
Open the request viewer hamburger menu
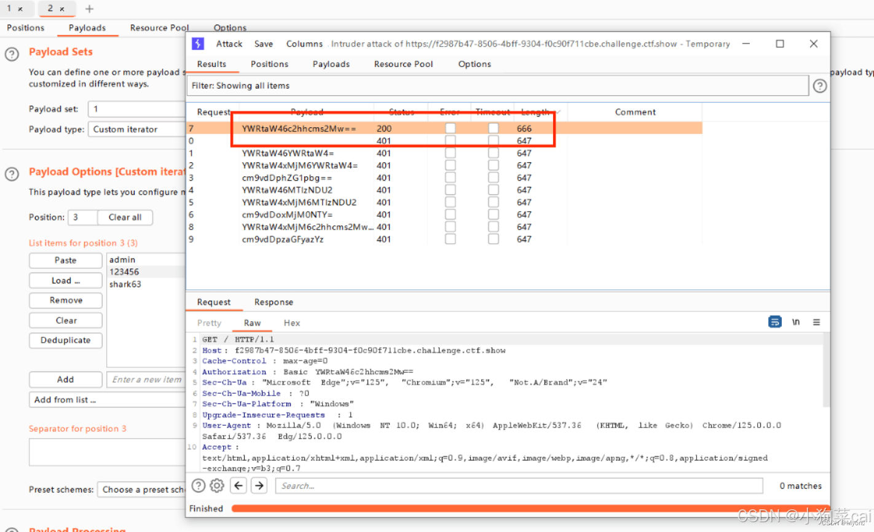coord(816,322)
